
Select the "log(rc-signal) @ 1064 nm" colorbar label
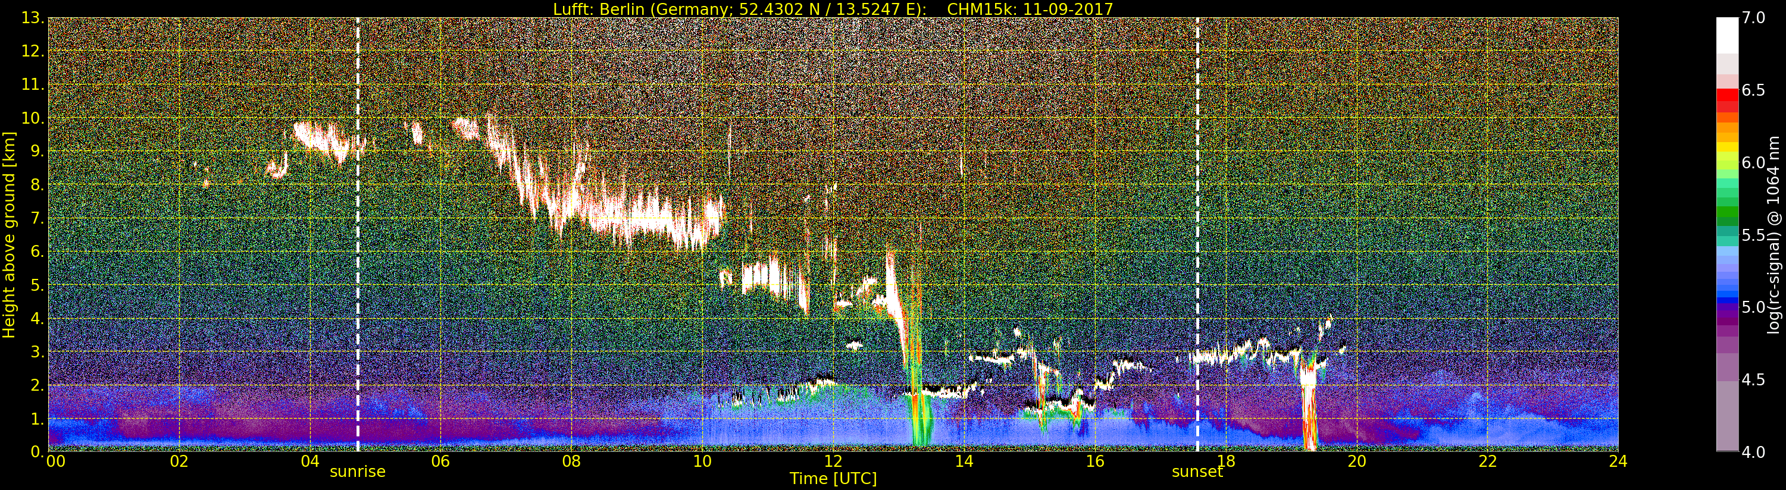click(x=1774, y=234)
